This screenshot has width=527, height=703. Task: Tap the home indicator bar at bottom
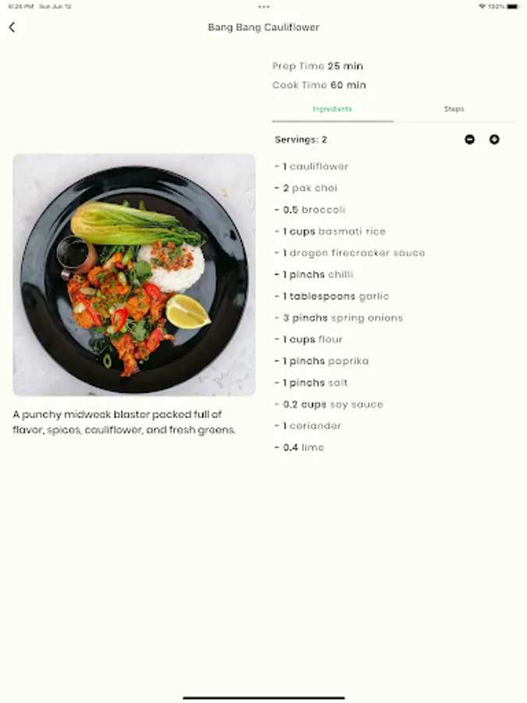264,698
